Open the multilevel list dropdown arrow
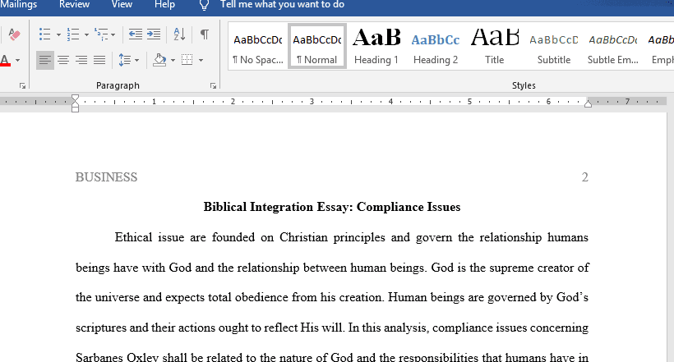Image resolution: width=674 pixels, height=362 pixels. (x=113, y=34)
